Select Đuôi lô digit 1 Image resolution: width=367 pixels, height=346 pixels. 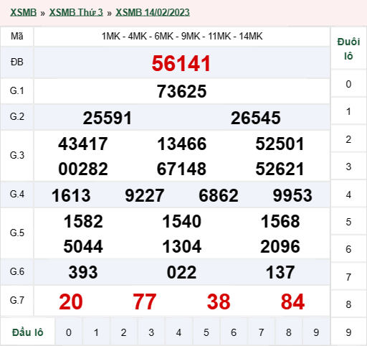tap(348, 111)
